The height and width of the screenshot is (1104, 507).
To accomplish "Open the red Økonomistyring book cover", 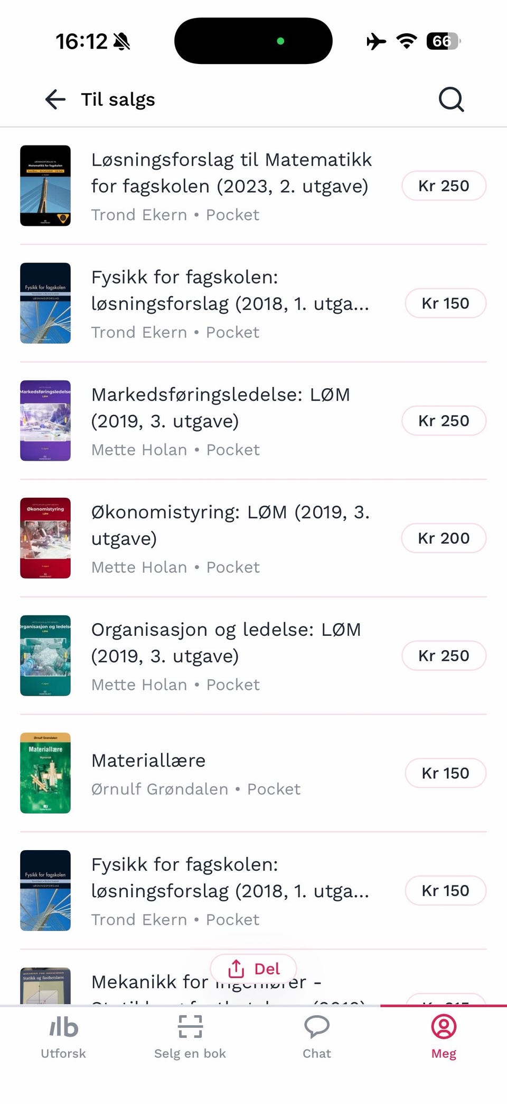I will 45,538.
